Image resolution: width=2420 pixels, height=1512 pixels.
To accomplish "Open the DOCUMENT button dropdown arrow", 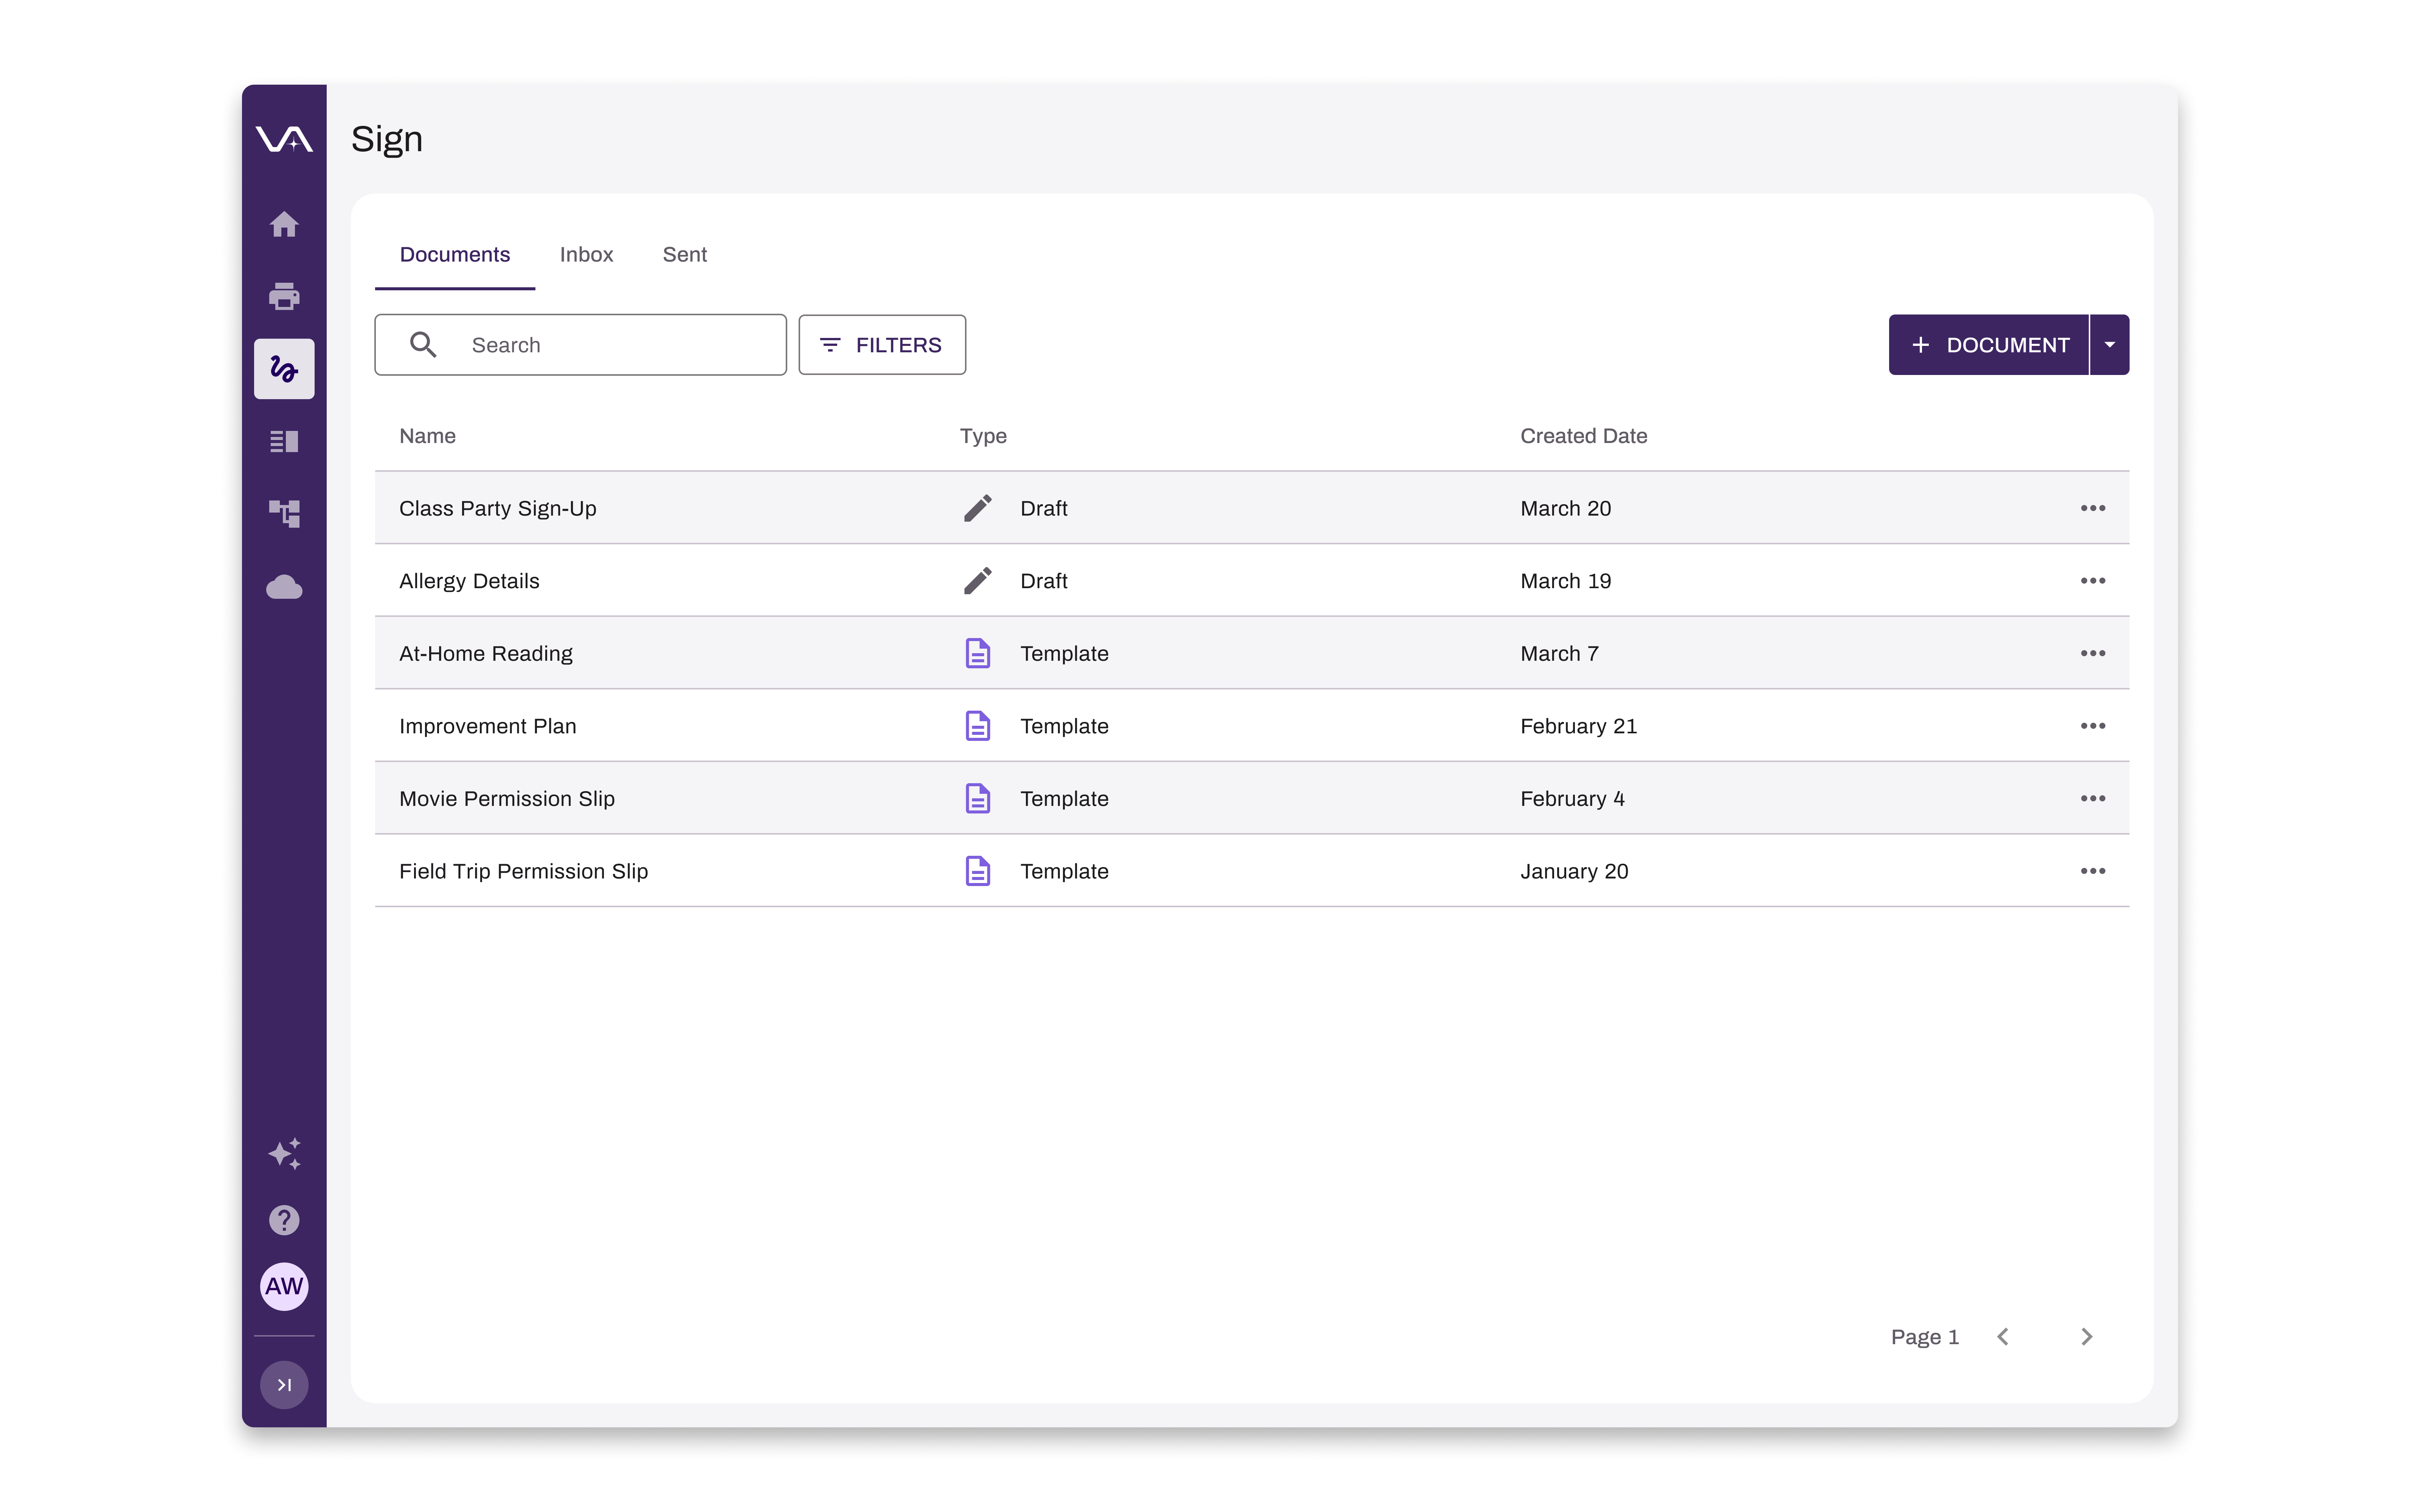I will tap(2108, 344).
